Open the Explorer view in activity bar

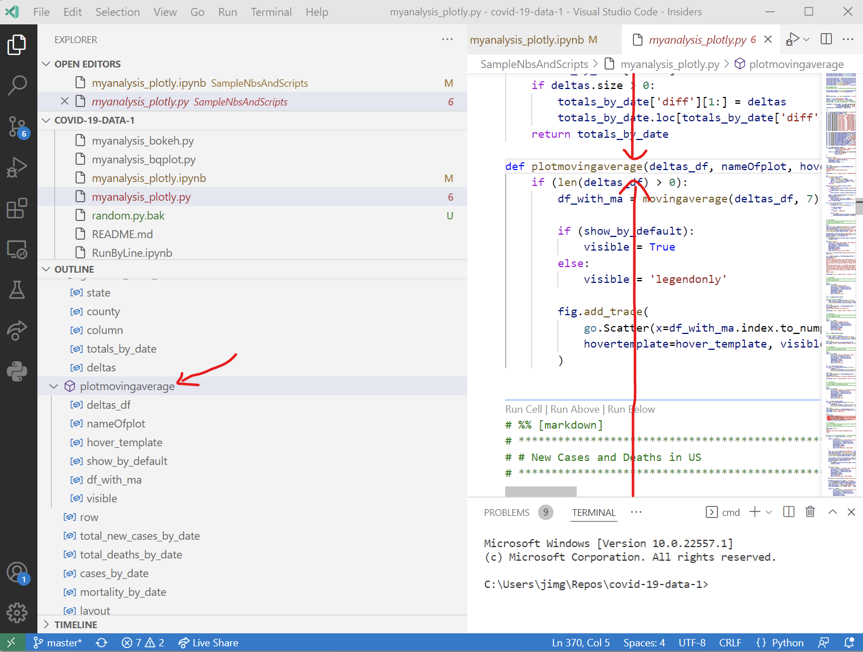point(17,45)
